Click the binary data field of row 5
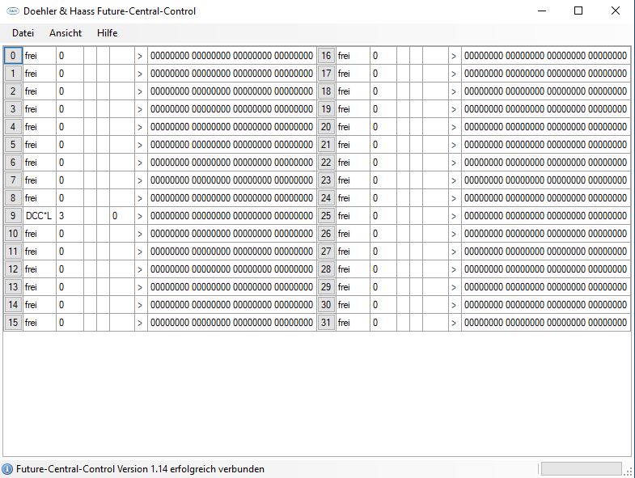Screen dimensions: 635x478 [231, 145]
